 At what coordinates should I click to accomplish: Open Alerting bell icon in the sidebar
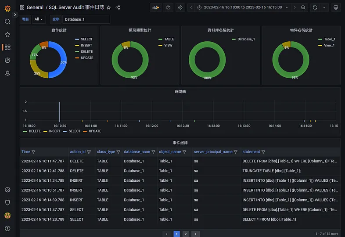pos(7,73)
